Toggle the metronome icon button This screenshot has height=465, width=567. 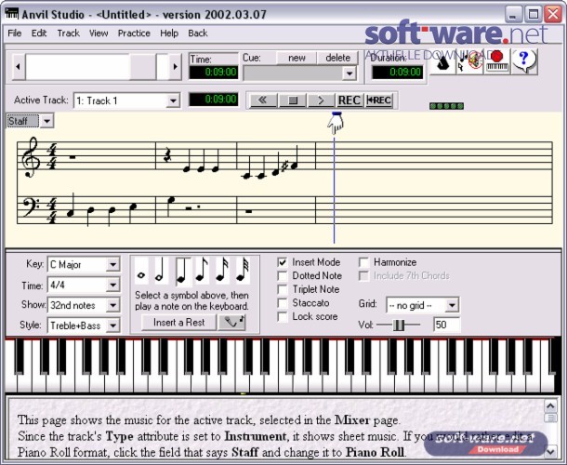(442, 62)
